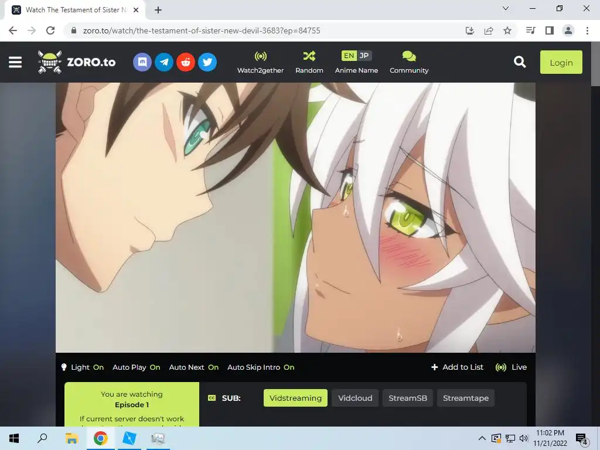Open the hamburger sidebar menu
600x450 pixels.
[x=15, y=62]
